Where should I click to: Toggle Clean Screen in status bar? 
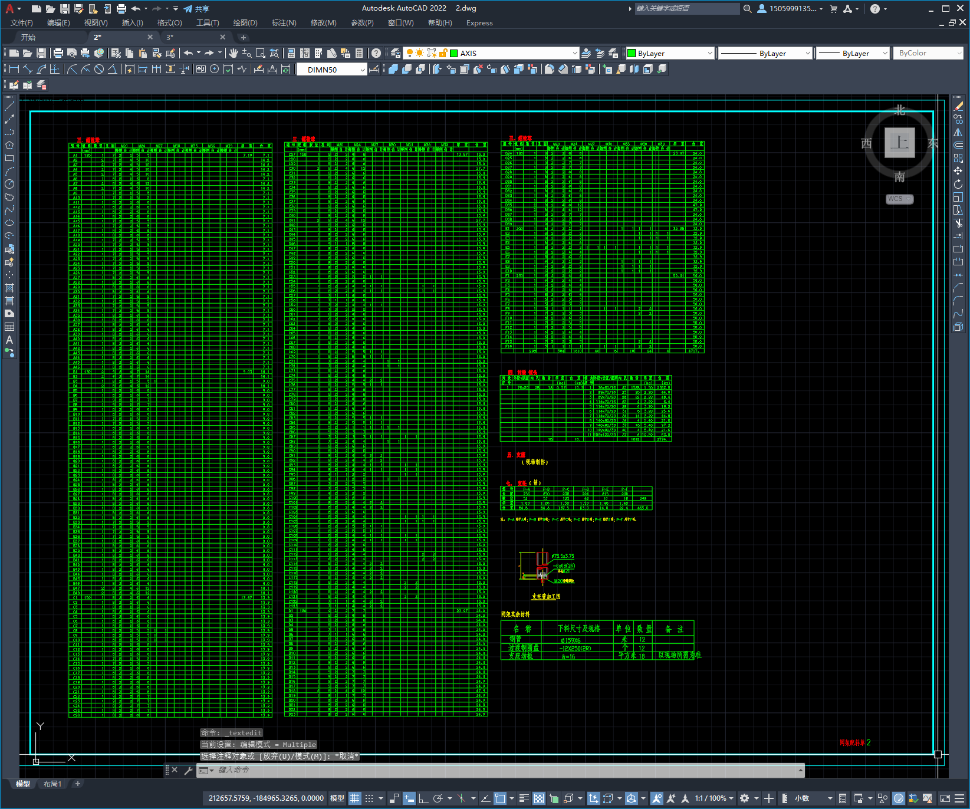[945, 798]
